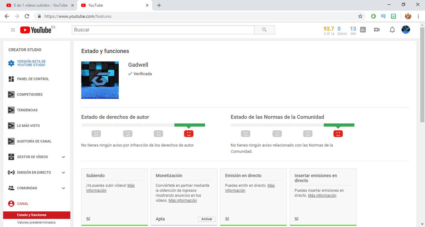Click the Competidores sidebar icon
Image resolution: width=425 pixels, height=227 pixels.
(x=11, y=94)
